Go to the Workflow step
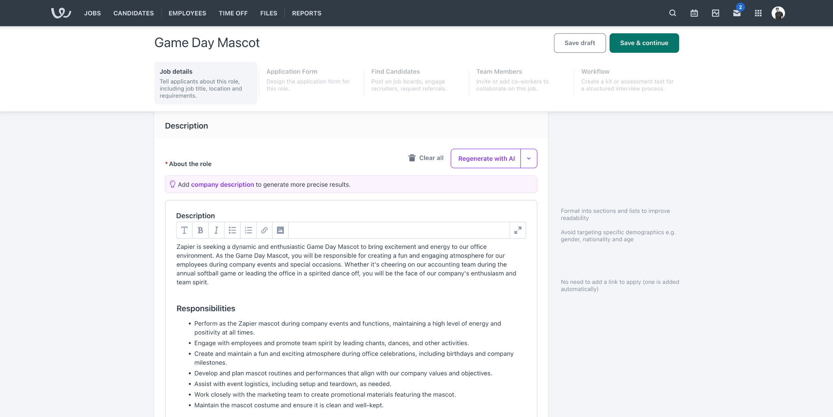 [x=628, y=80]
